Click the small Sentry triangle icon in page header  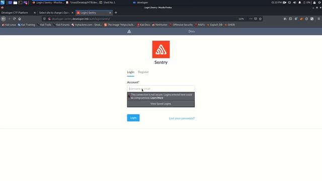point(129,31)
